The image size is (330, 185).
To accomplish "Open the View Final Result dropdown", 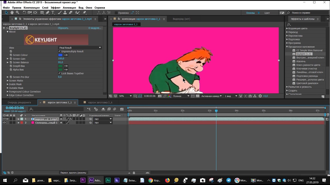I will pos(80,48).
